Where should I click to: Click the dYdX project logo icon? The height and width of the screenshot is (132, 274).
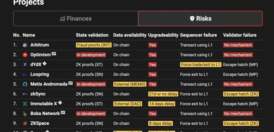tap(25, 65)
